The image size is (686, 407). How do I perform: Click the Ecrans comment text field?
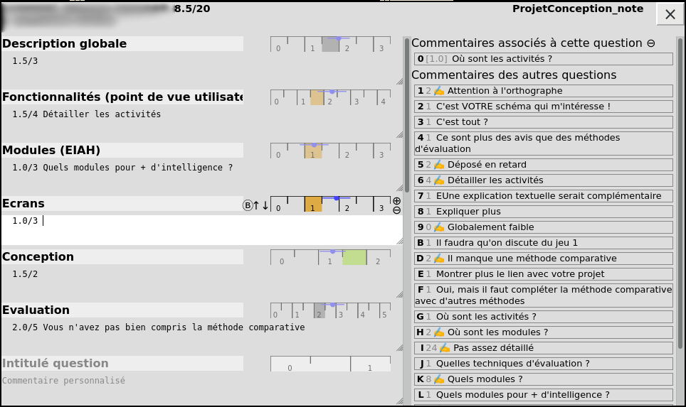pyautogui.click(x=213, y=229)
